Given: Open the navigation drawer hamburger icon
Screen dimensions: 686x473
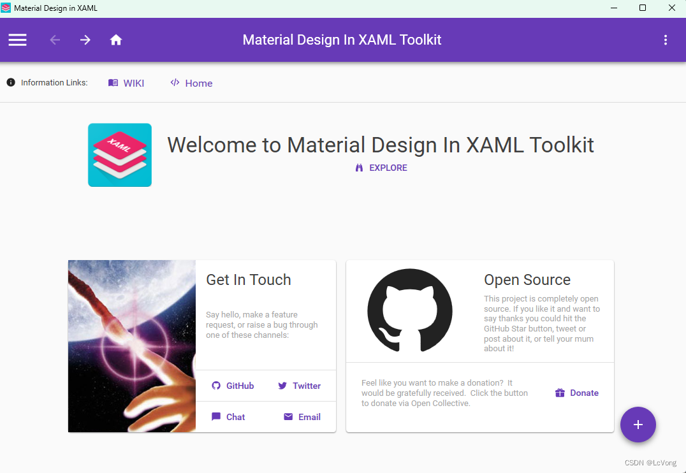Looking at the screenshot, I should click(17, 40).
